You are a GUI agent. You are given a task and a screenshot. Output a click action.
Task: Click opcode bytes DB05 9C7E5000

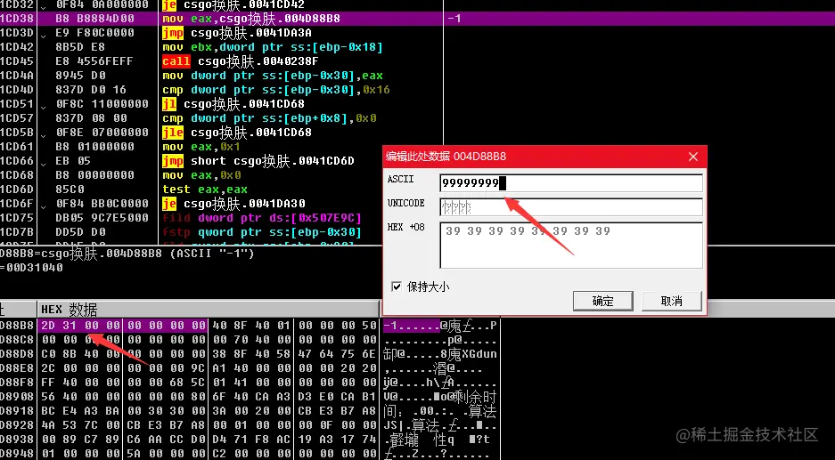pyautogui.click(x=102, y=218)
